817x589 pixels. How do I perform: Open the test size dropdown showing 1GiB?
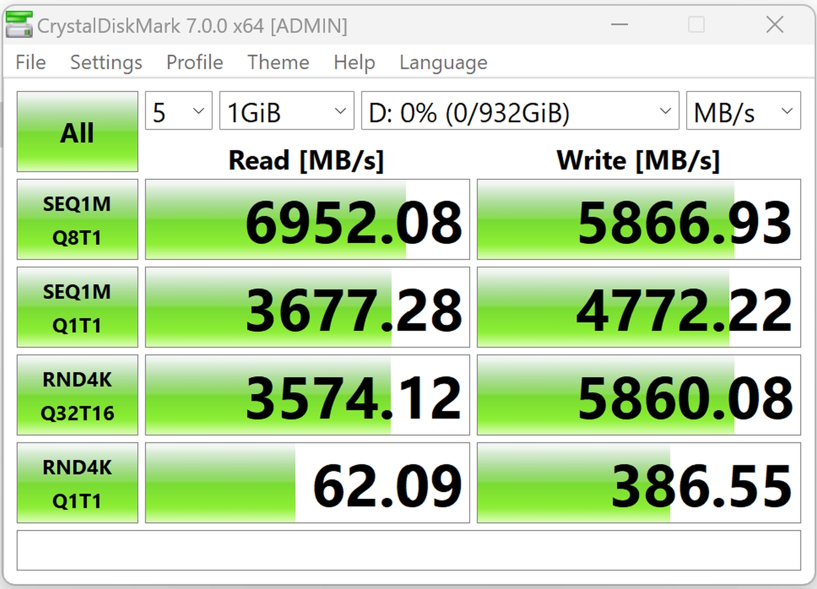click(286, 111)
